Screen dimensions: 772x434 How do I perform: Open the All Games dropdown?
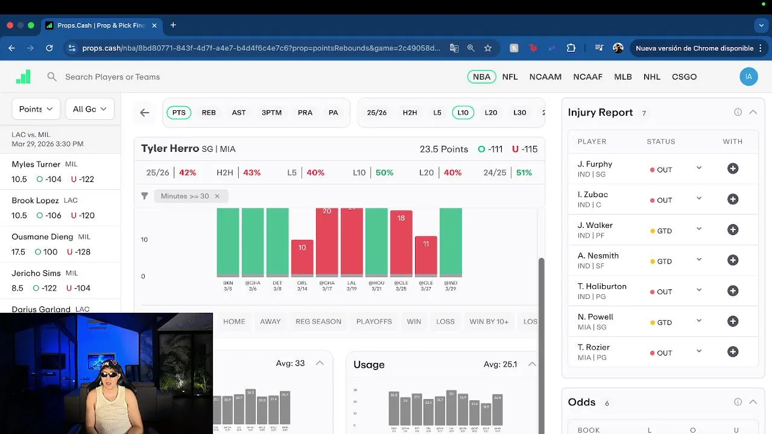coord(89,109)
